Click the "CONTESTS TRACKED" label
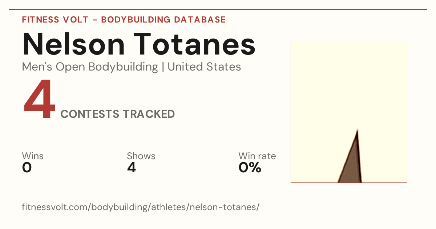The image size is (436, 229). (118, 114)
